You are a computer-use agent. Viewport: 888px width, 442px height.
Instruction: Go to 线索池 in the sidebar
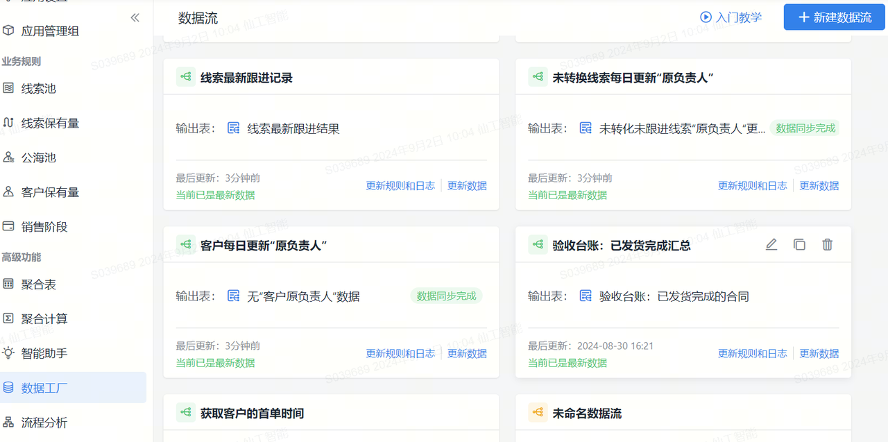click(x=38, y=89)
